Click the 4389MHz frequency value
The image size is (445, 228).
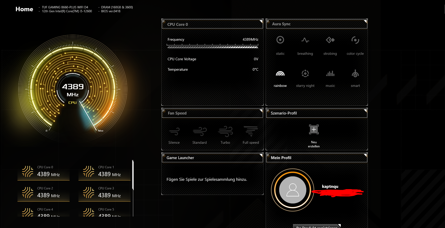(x=251, y=39)
